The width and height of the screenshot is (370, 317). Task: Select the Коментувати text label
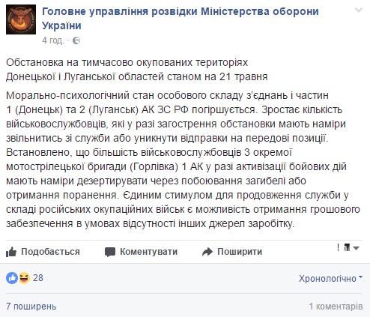[148, 252]
